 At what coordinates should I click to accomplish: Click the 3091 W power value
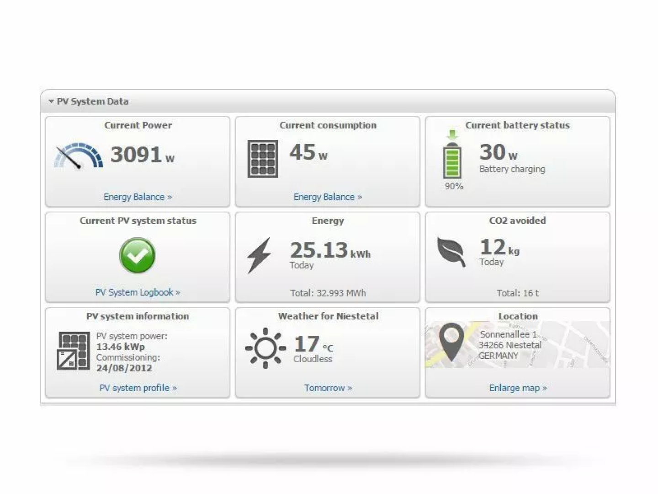[x=143, y=155]
